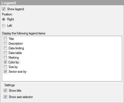Select the highlighted Color by row label

pyautogui.click(x=14, y=62)
